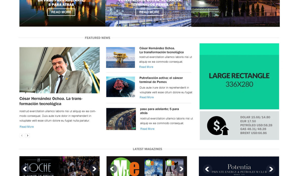Click the 'Duis aute irure dolor' excerpt under Putrefacción
The width and height of the screenshot is (303, 176).
166,90
